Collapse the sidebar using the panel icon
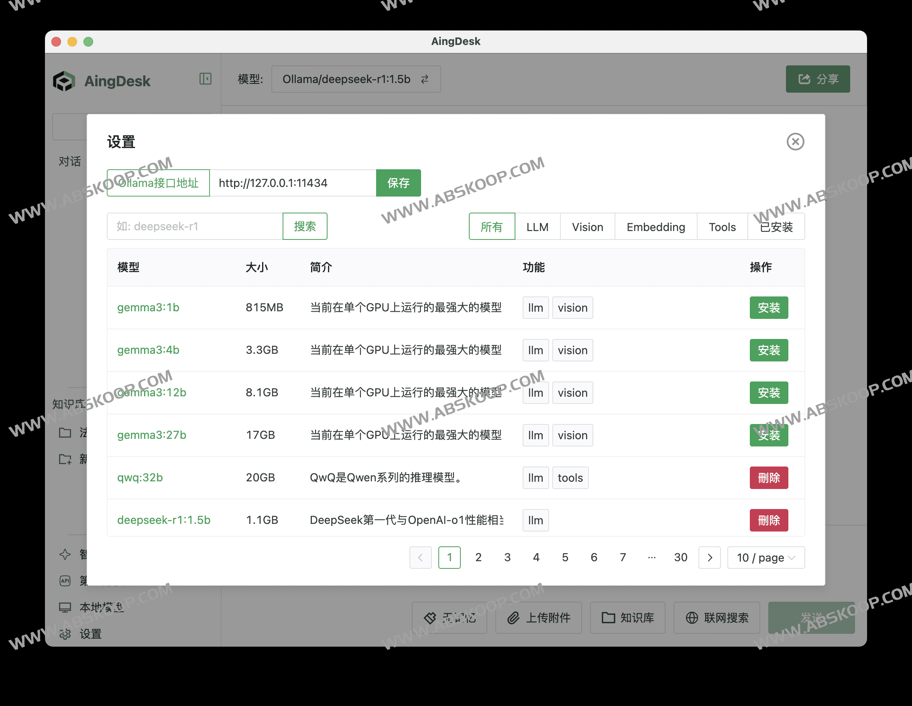 (x=205, y=79)
